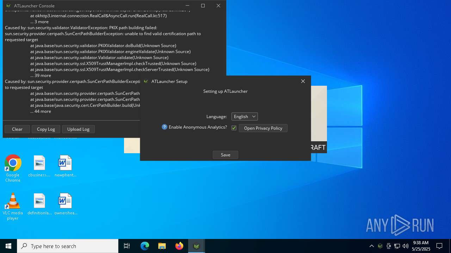
Task: Select the newphent Word document icon
Action: [x=66, y=166]
